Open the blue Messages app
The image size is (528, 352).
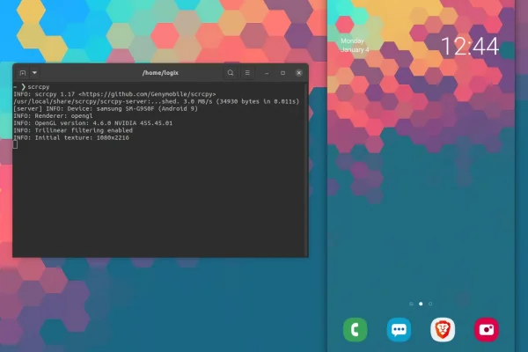[x=399, y=329]
